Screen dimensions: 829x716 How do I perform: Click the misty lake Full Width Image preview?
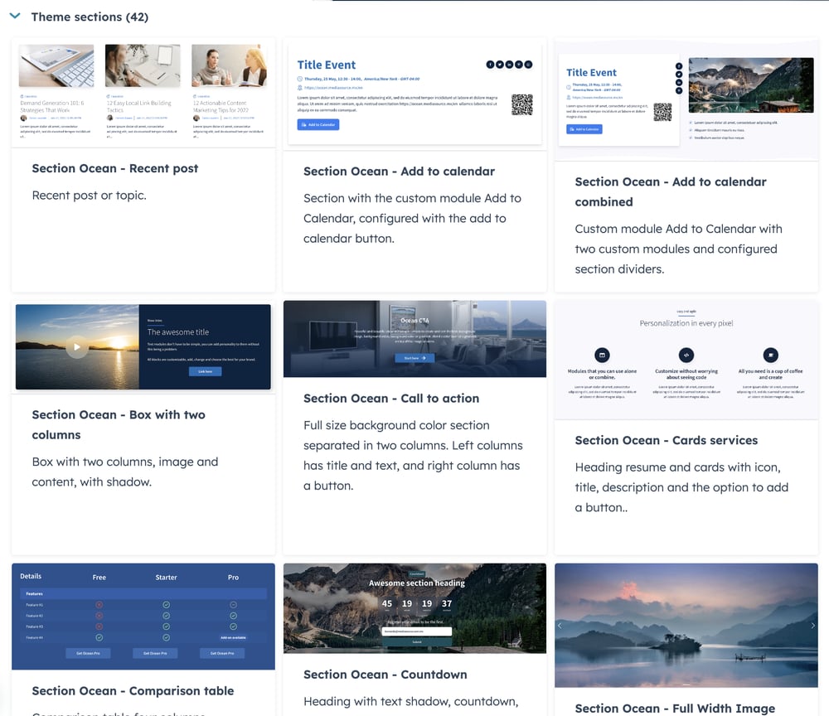[686, 625]
